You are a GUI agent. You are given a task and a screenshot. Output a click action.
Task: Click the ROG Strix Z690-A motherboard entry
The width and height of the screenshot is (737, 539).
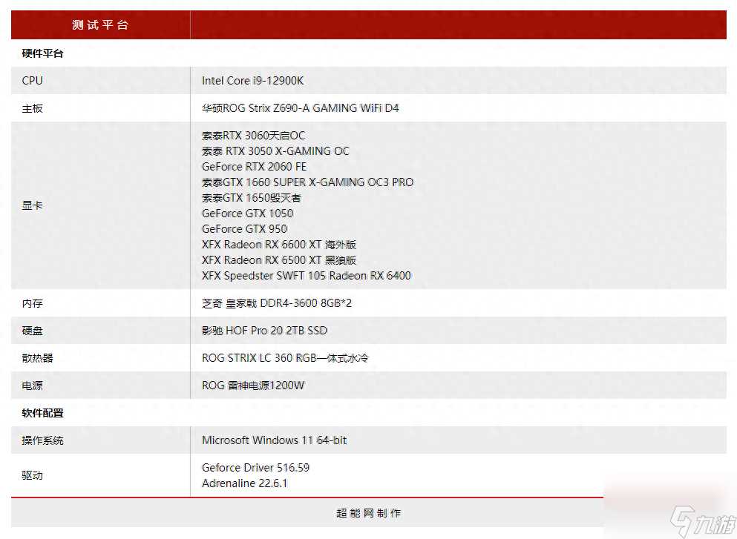300,108
